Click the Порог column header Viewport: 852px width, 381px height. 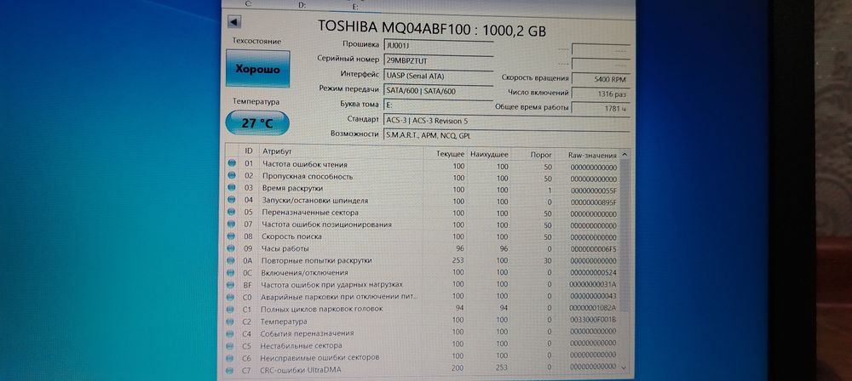coord(533,155)
